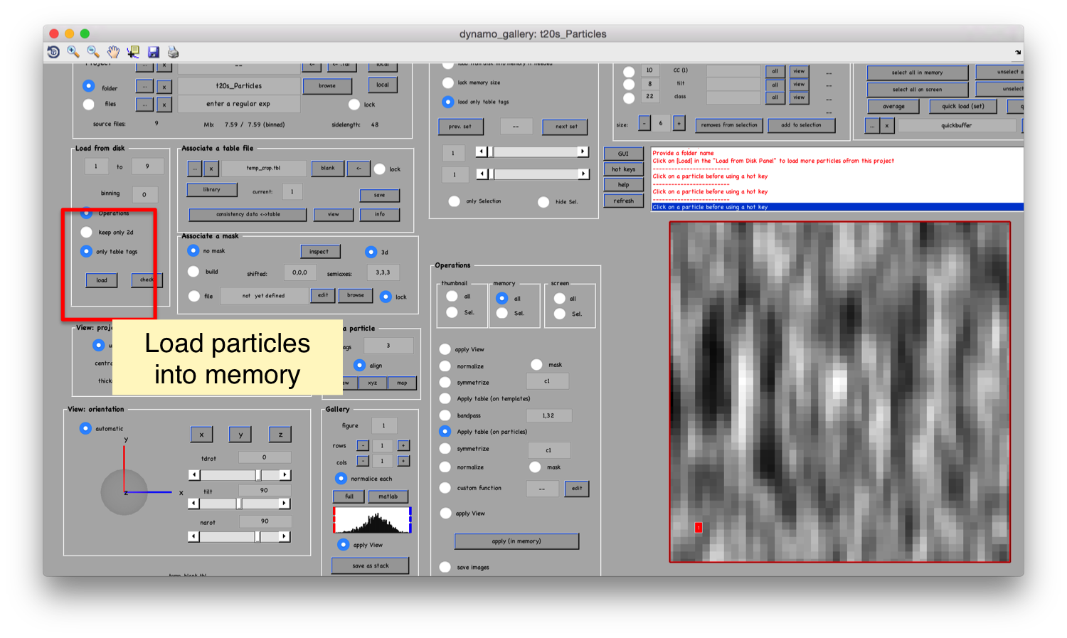The width and height of the screenshot is (1067, 638).
Task: Select the 'keep only 2d' radio button
Action: 87,232
